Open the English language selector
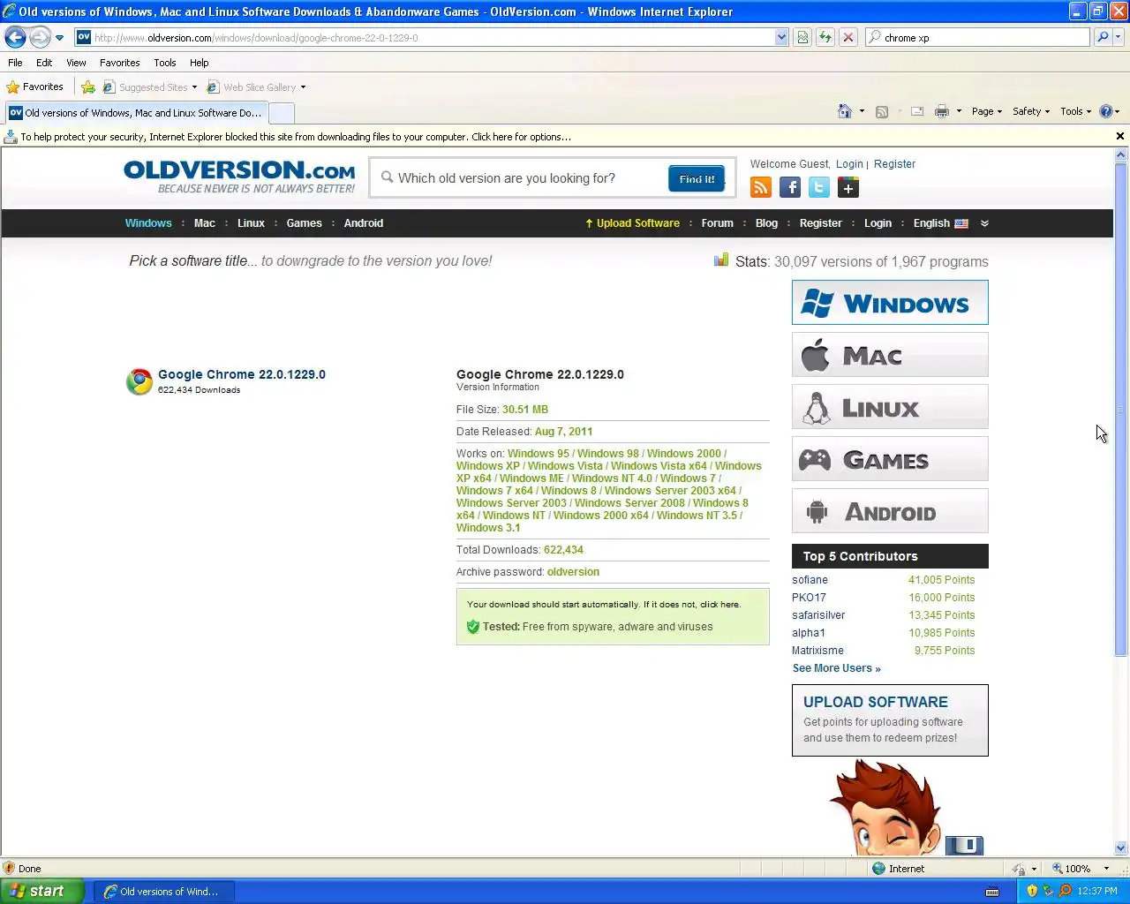This screenshot has height=904, width=1130. pos(940,223)
